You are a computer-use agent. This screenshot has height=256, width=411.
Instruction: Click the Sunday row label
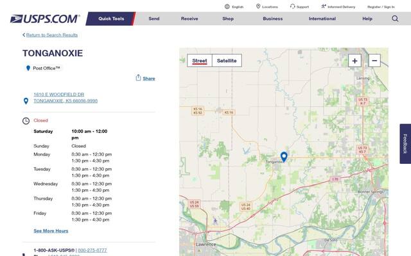41,146
